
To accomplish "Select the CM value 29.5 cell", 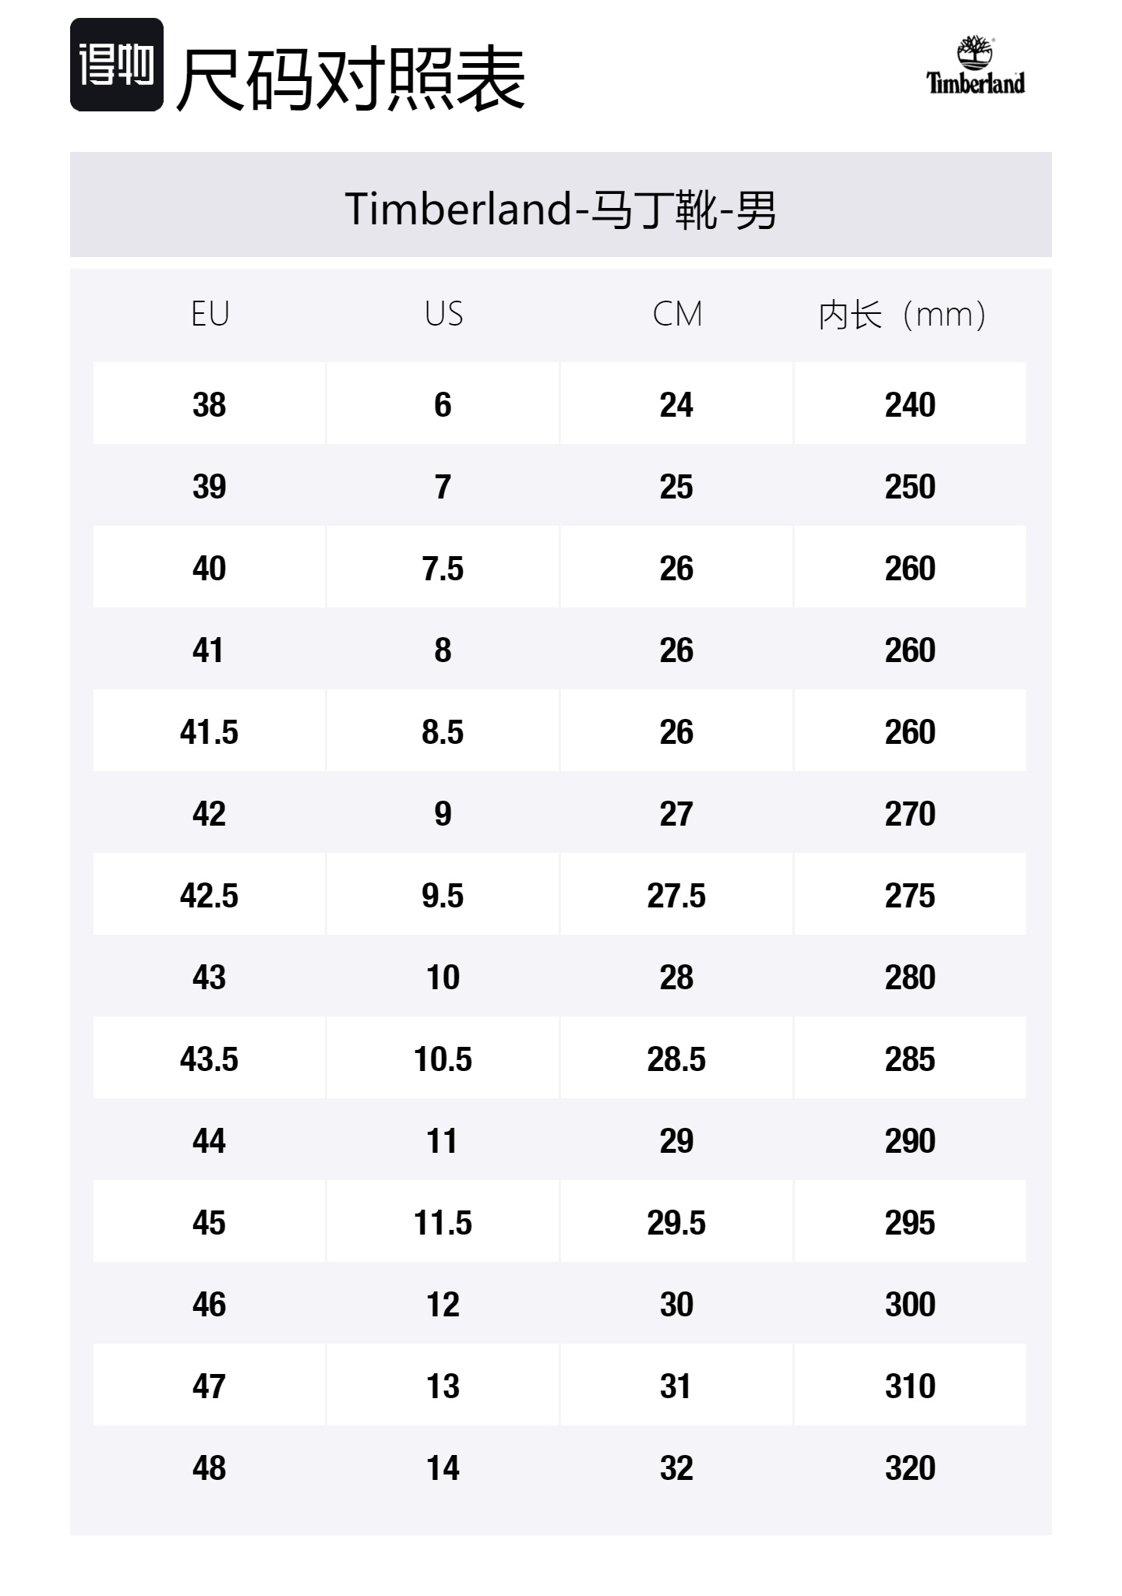I will (x=676, y=1223).
